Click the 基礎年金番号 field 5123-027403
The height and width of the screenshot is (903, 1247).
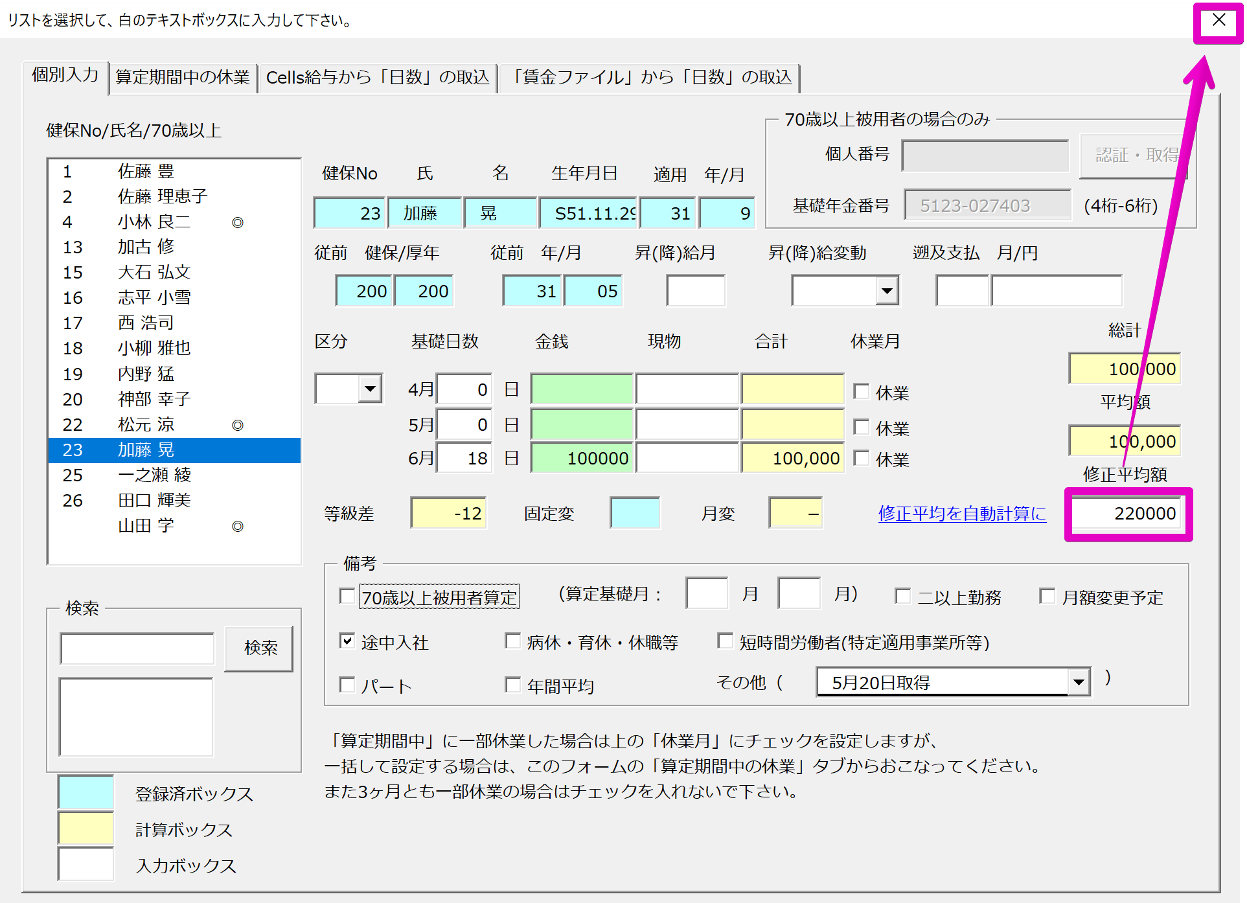click(988, 205)
